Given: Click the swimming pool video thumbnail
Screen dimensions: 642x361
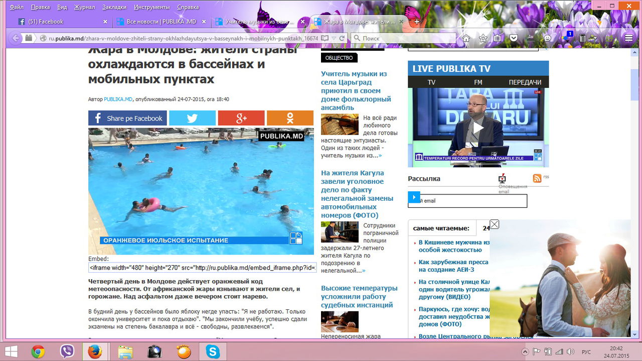Looking at the screenshot, I should [201, 191].
